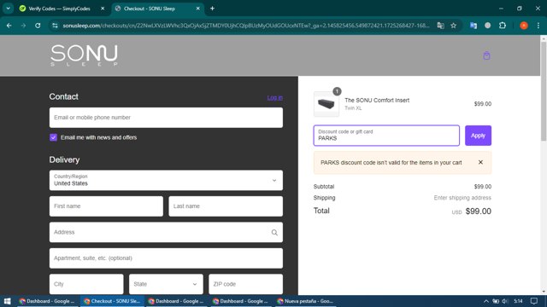
Task: Click the browser URL address bar
Action: point(246,26)
